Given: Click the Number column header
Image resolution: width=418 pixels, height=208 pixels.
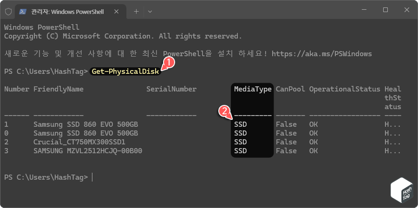Looking at the screenshot, I should coord(17,89).
